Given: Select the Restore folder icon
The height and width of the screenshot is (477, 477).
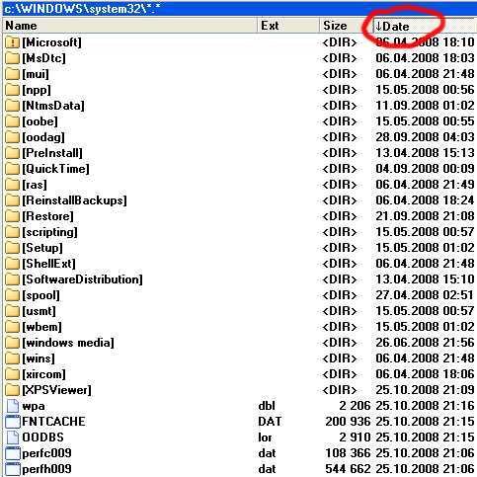Looking at the screenshot, I should click(x=13, y=216).
